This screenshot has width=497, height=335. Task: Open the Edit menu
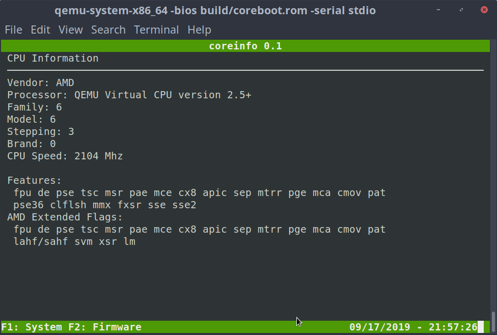coord(40,30)
